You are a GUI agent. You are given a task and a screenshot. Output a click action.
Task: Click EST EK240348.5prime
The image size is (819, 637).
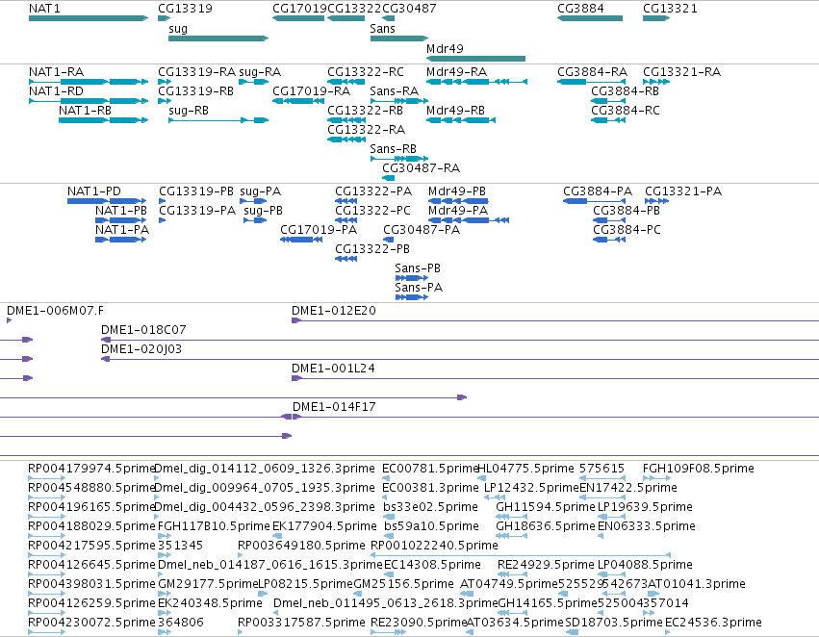(210, 603)
